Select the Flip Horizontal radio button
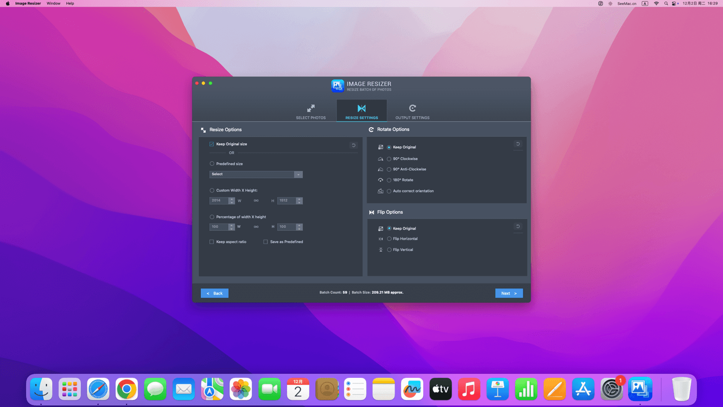Screen dimensions: 723x407 [389, 239]
